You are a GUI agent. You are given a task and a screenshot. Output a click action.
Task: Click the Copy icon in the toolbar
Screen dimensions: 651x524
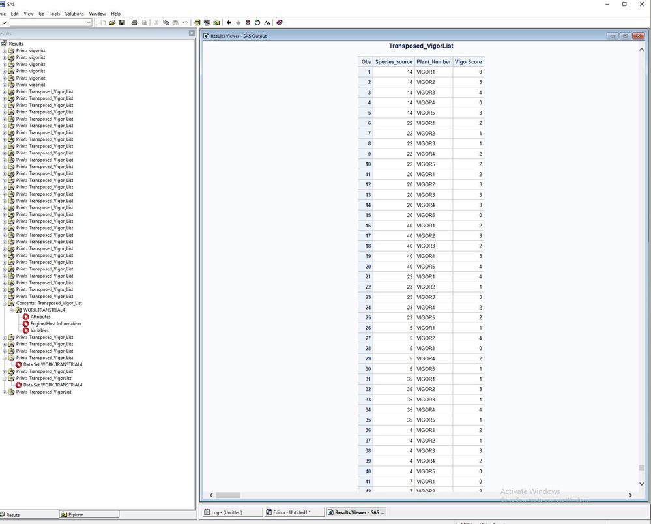[166, 22]
